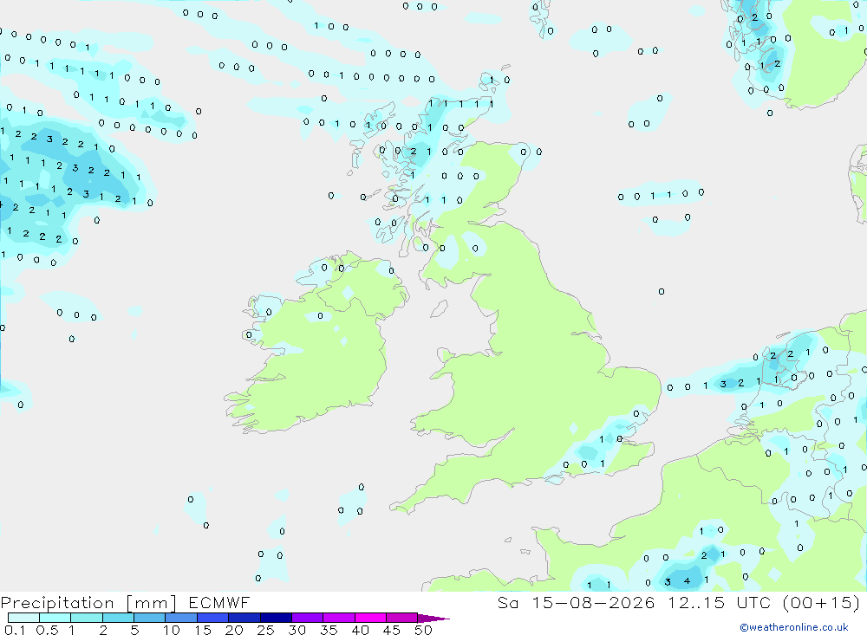Click the 0.5–1 mm legend swatch
Screen dimensions: 867x635
[55, 618]
